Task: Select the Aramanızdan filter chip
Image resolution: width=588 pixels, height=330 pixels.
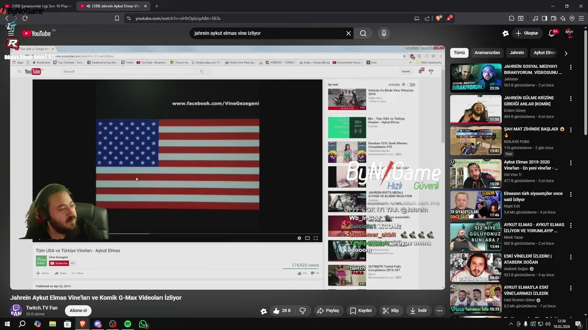Action: click(x=487, y=53)
